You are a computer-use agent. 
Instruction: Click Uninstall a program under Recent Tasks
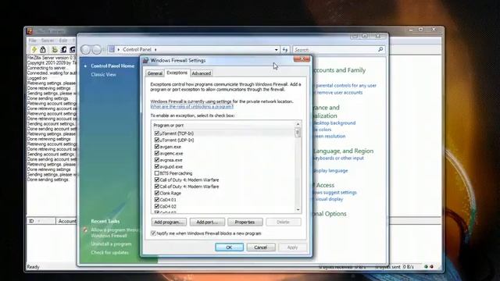point(111,244)
